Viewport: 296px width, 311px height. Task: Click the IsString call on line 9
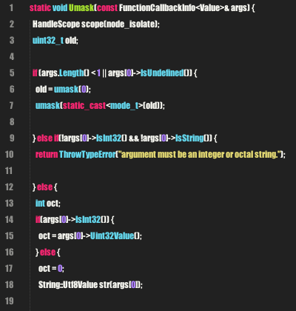coord(189,138)
